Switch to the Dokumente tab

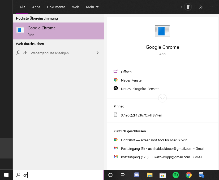[56, 7]
